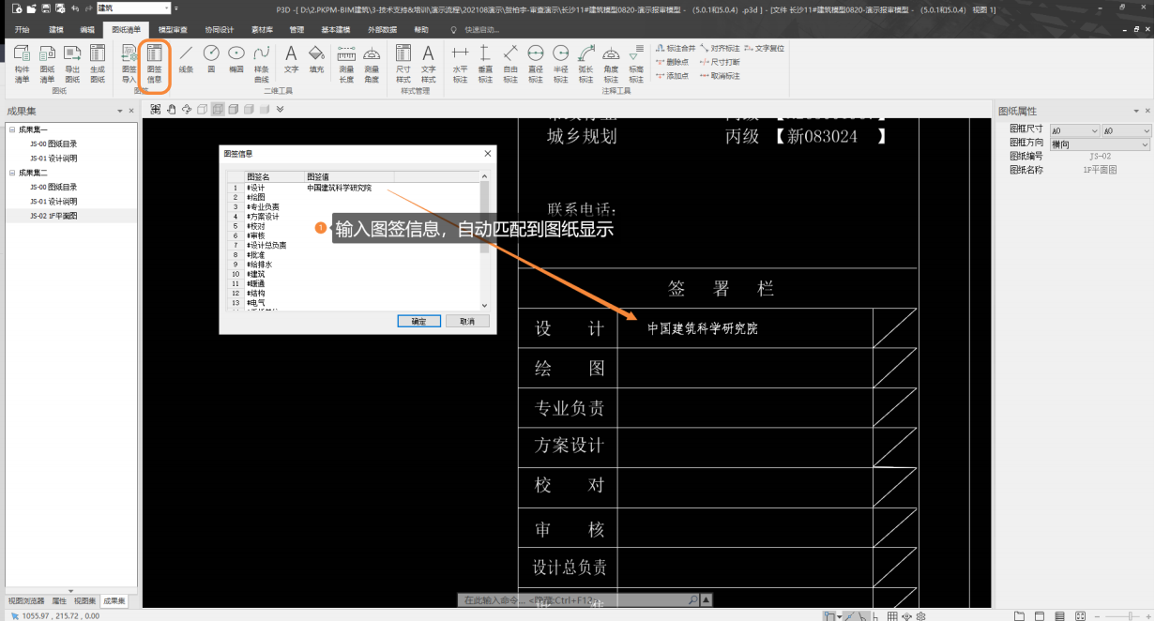Collapse the 成果集二 tree node
This screenshot has width=1155, height=621.
click(11, 173)
